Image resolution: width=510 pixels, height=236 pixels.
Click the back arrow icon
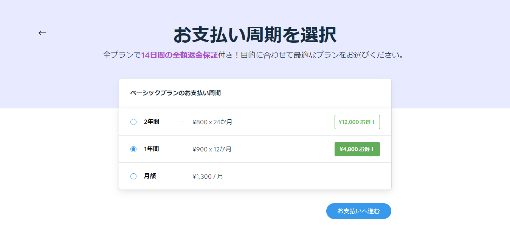[42, 33]
